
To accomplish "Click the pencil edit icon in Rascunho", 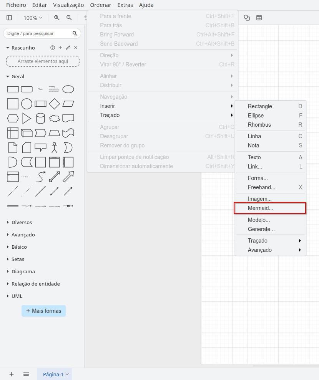I will [x=68, y=48].
